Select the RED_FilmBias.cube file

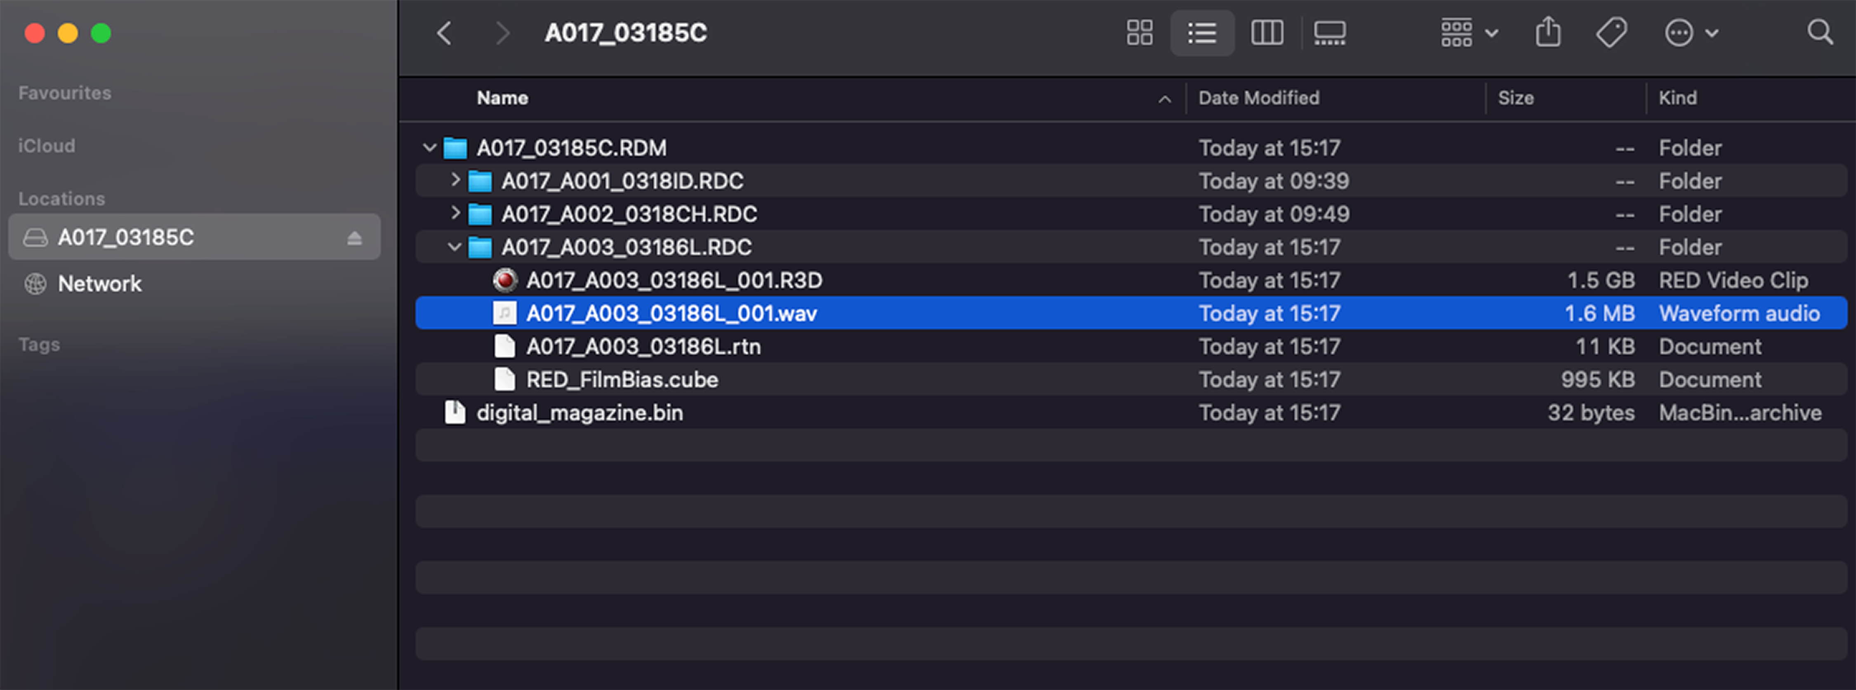(622, 380)
